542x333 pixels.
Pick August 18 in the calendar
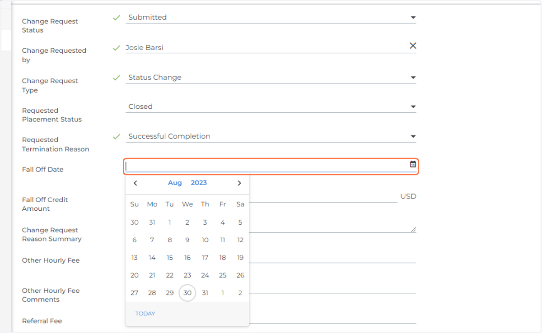[x=223, y=258]
